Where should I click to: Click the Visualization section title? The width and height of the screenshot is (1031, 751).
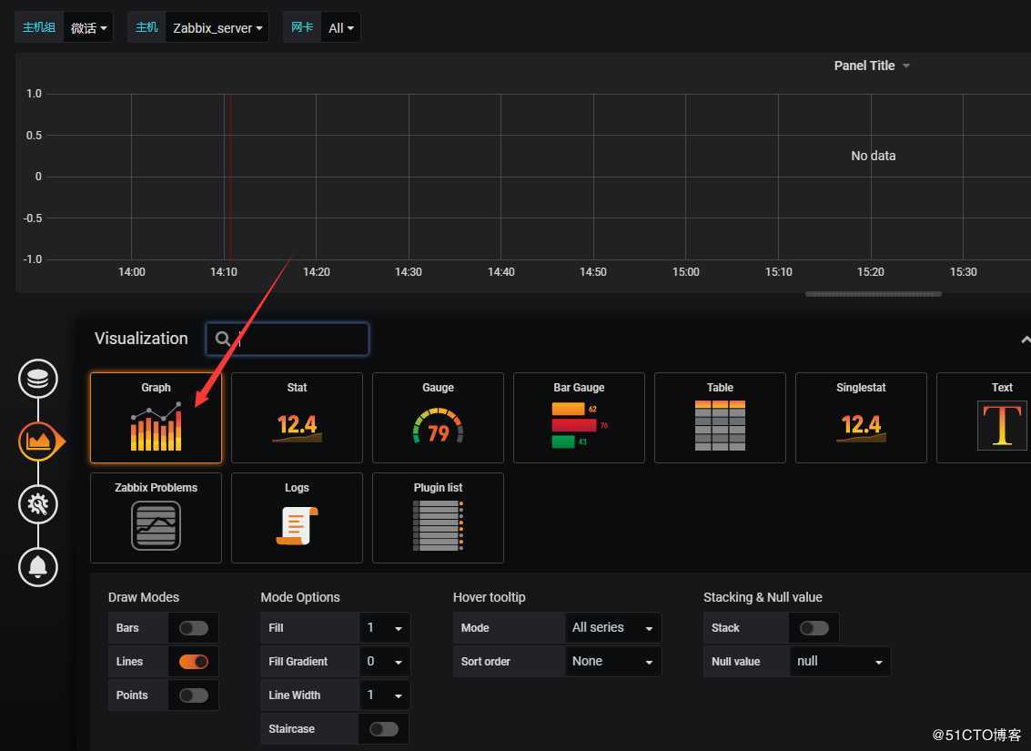pos(141,338)
